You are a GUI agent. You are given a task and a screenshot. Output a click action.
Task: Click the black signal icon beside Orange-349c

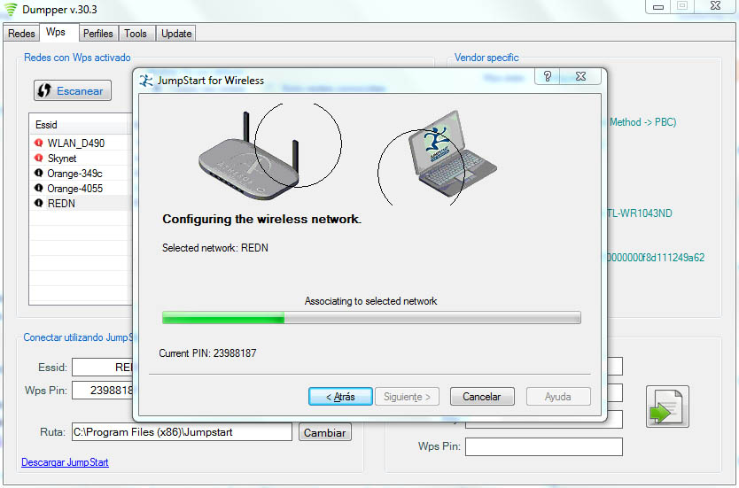coord(39,173)
